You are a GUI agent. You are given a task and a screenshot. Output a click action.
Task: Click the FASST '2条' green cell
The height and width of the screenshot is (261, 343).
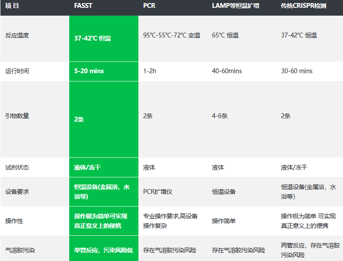(104, 119)
